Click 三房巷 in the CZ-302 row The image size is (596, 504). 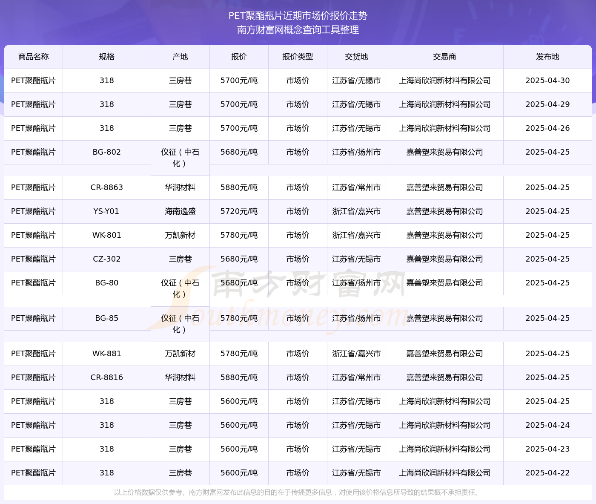(x=180, y=259)
